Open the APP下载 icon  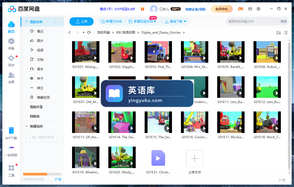tap(11, 131)
